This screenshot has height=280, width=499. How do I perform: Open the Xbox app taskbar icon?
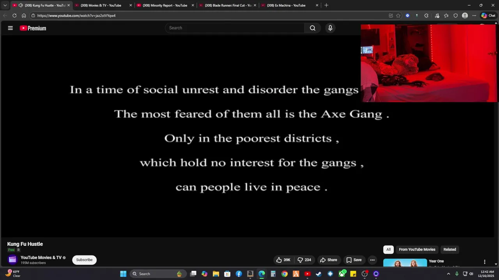click(342, 274)
